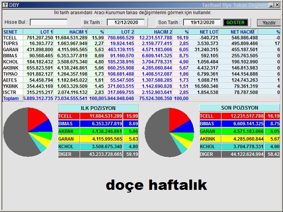Click the SON POZISYON pie chart
This screenshot has height=212, width=283.
pyautogui.click(x=169, y=133)
